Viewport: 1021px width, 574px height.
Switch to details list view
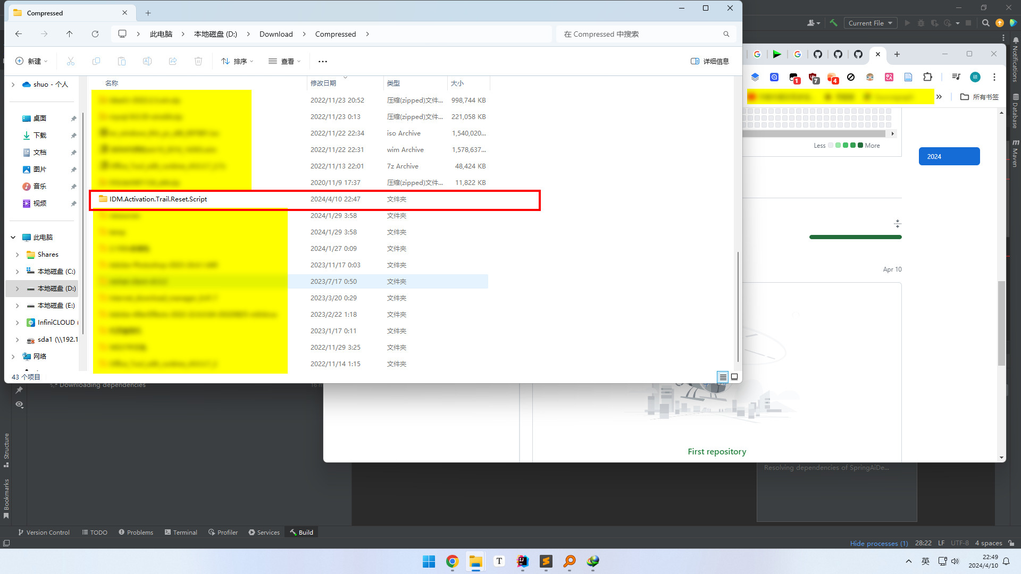[x=723, y=377]
